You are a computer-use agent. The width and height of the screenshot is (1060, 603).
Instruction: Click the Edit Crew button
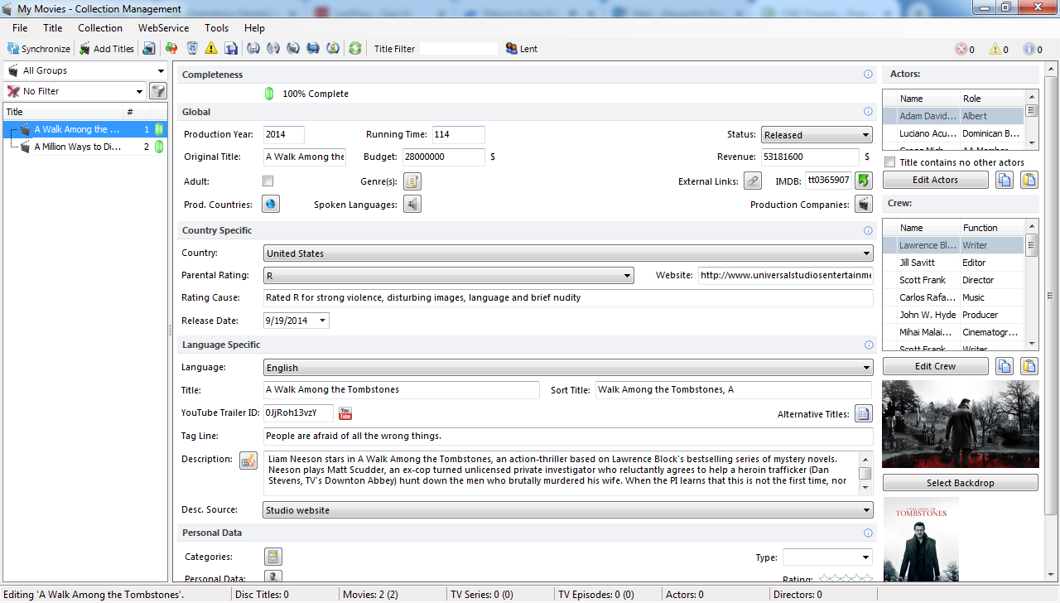click(x=936, y=366)
